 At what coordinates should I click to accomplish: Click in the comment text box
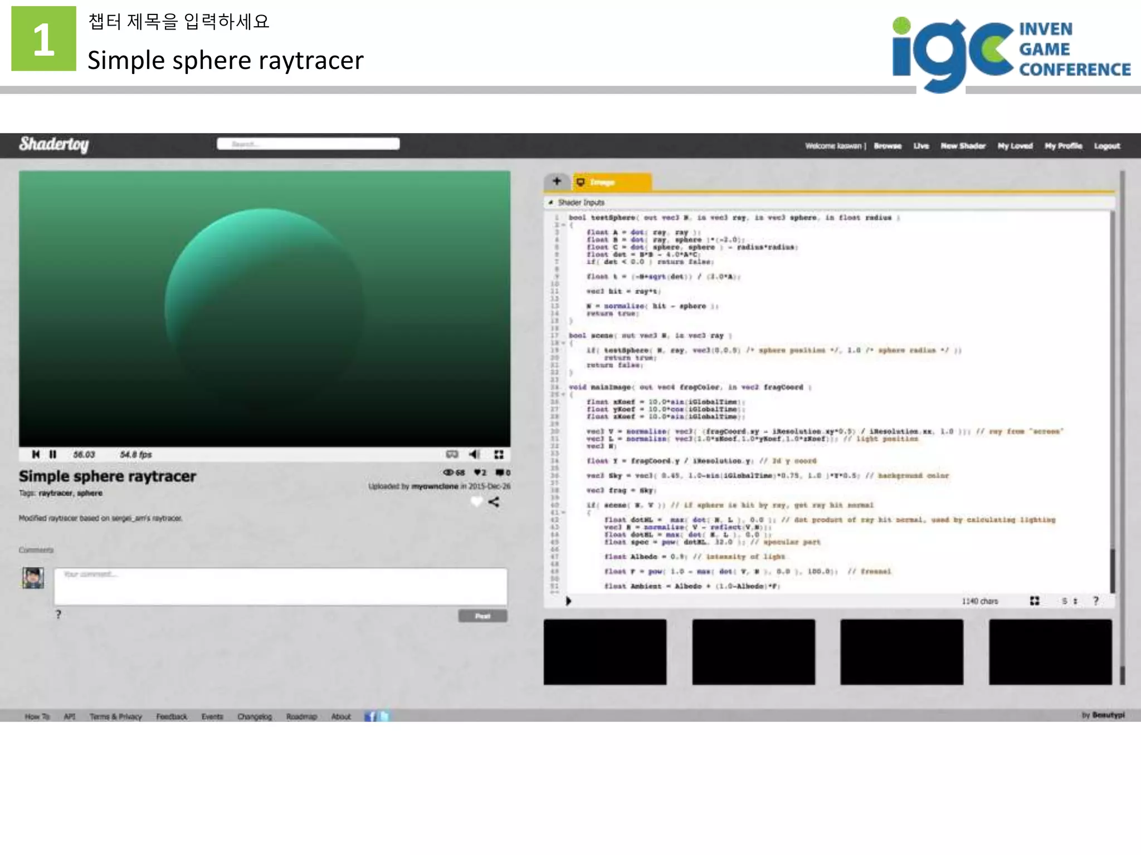click(281, 586)
